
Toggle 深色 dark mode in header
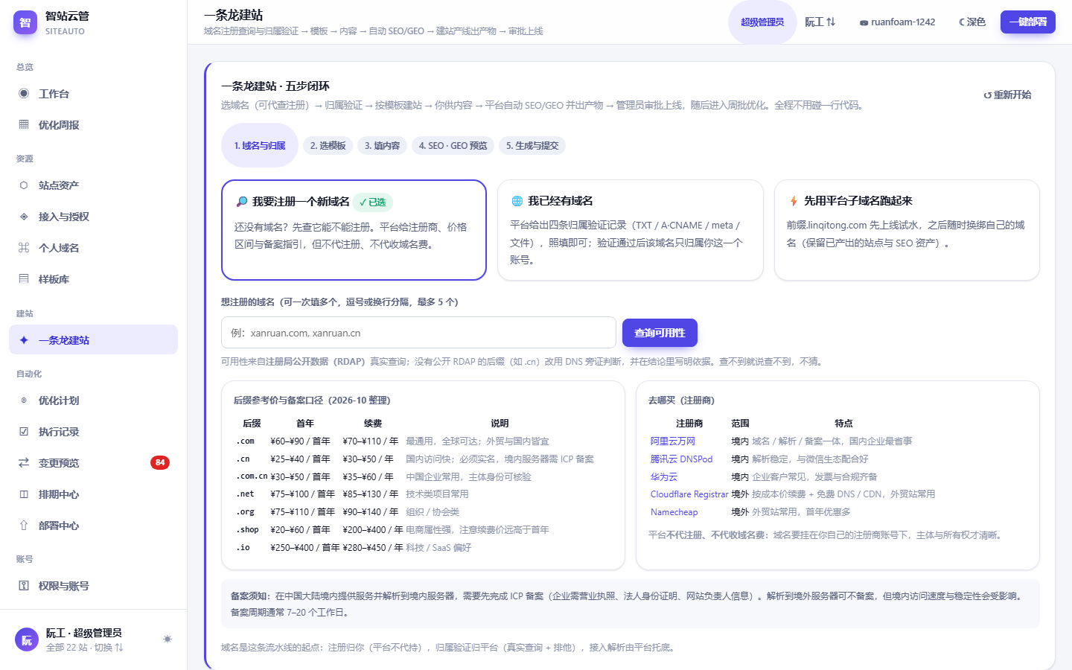(972, 22)
